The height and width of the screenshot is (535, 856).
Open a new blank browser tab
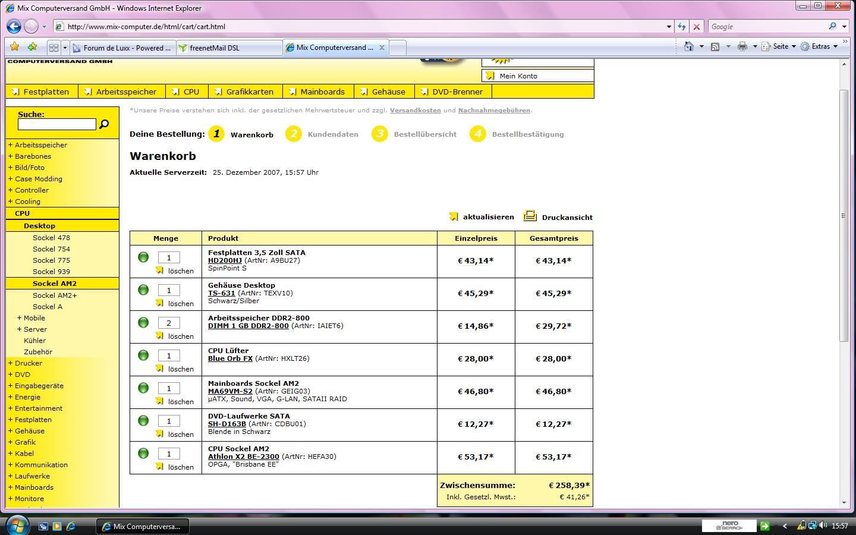[398, 48]
